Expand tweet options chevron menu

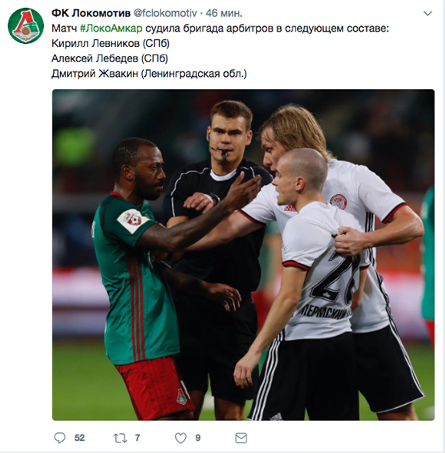[x=428, y=13]
